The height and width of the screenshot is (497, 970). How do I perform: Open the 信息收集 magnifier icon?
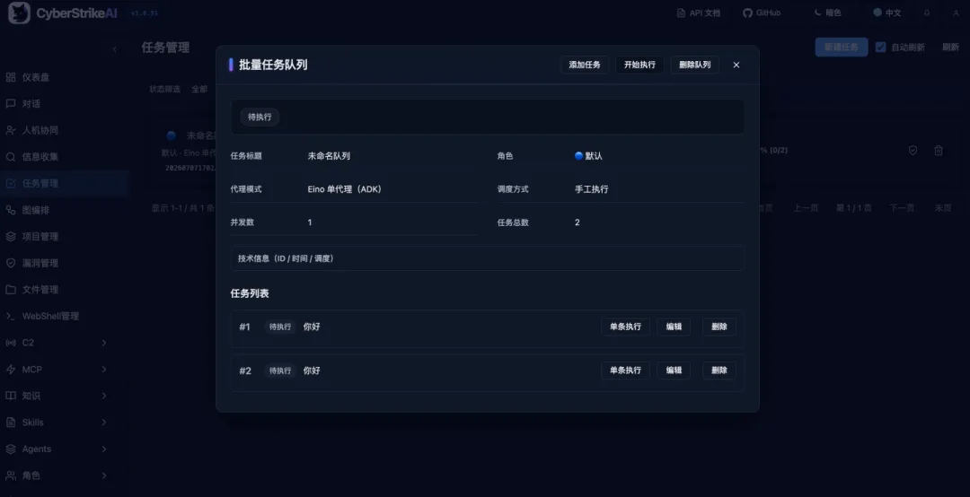[x=11, y=157]
